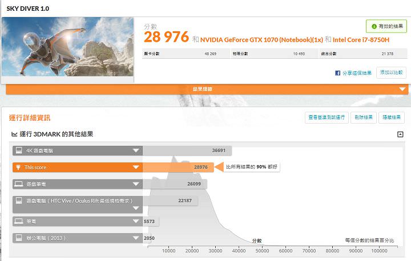Click the Facebook share icon
The image size is (411, 261).
point(338,73)
